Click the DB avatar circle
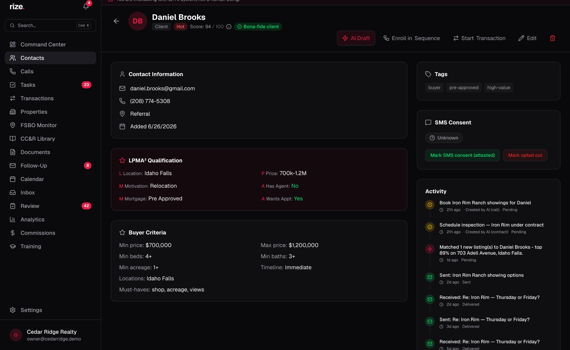 pos(137,21)
